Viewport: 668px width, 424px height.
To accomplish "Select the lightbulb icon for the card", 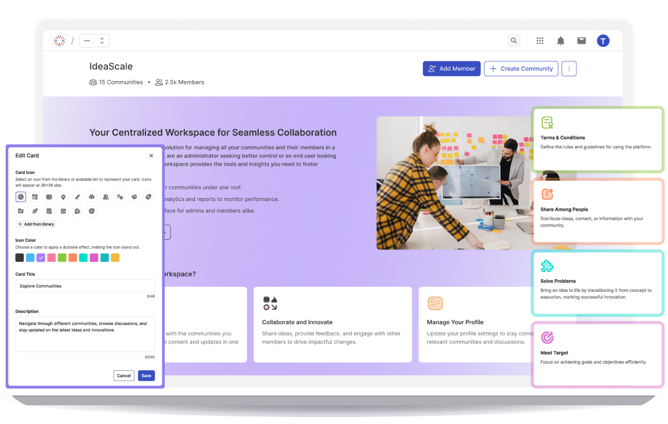I will click(63, 197).
